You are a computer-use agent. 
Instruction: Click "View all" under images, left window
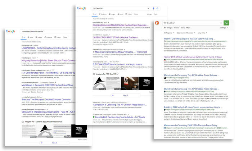pyautogui.click(x=54, y=143)
